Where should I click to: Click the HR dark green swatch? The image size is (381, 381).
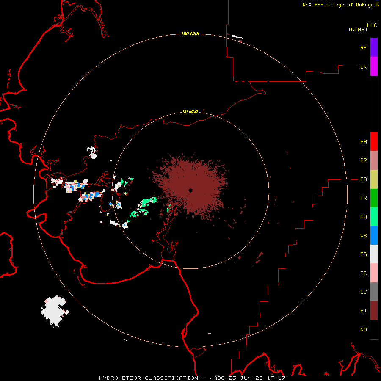(374, 198)
